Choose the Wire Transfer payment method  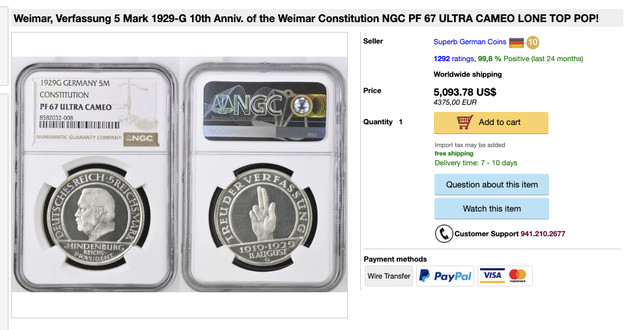[388, 276]
